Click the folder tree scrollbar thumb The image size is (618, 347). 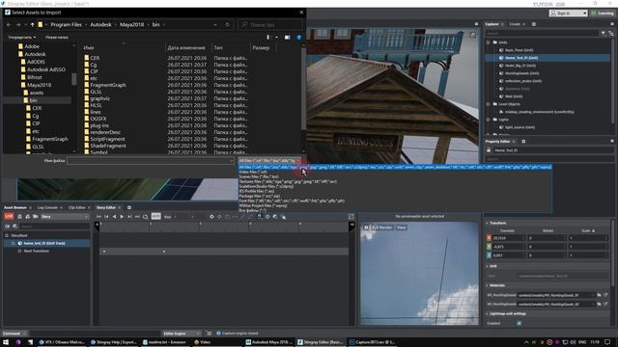pos(73,79)
